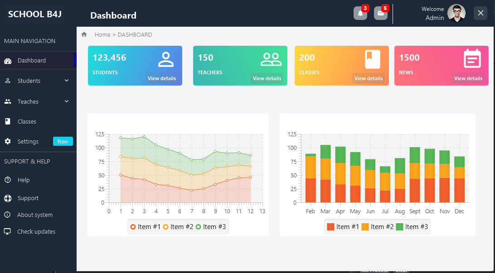The height and width of the screenshot is (273, 495).
Task: Click the SCHOOL B4J logo
Action: click(35, 14)
